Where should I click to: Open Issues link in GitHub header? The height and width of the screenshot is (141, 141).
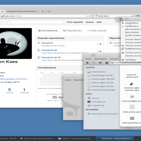tap(90, 22)
